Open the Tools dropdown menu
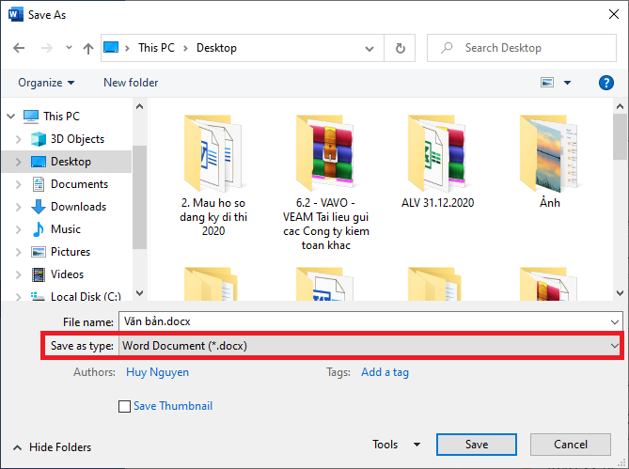This screenshot has width=629, height=469. click(x=396, y=445)
